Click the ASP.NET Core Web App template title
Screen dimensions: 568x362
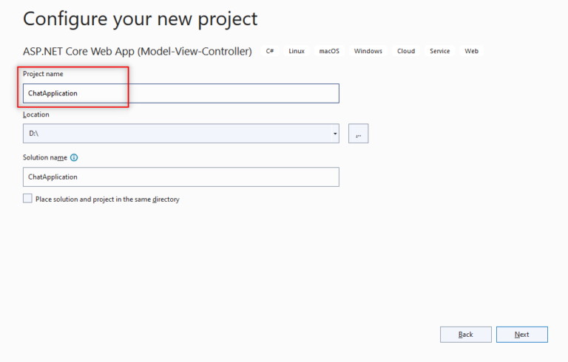point(138,52)
